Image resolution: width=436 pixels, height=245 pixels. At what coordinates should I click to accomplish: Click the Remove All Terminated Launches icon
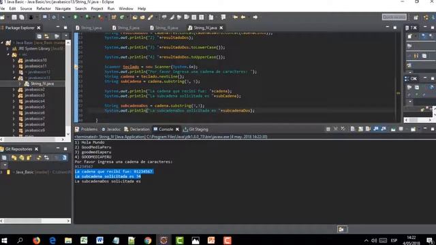343,129
